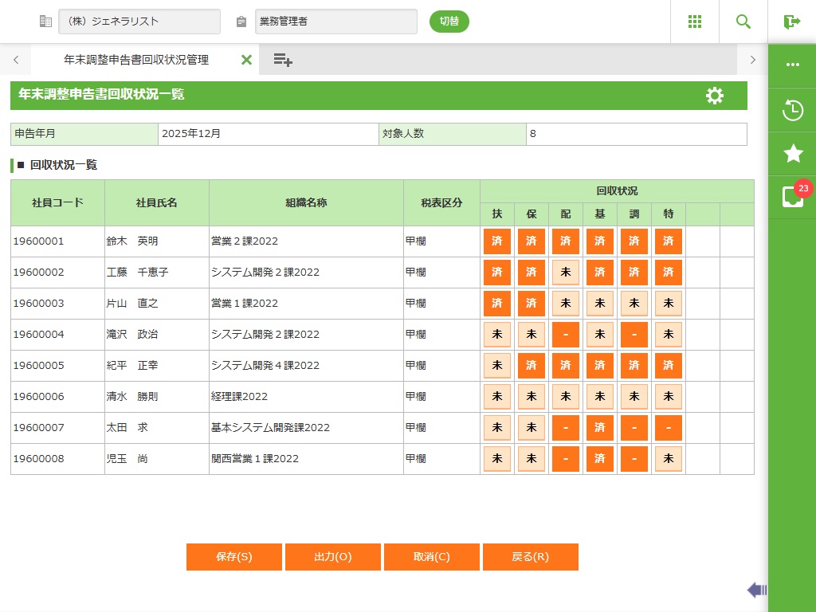Collapse side panel with purple arrow
Screen dimensions: 816x612
[756, 590]
